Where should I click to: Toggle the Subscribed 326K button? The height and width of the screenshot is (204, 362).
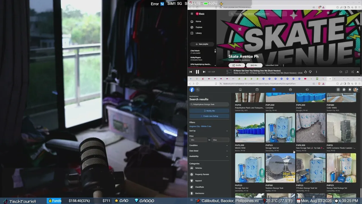click(272, 65)
